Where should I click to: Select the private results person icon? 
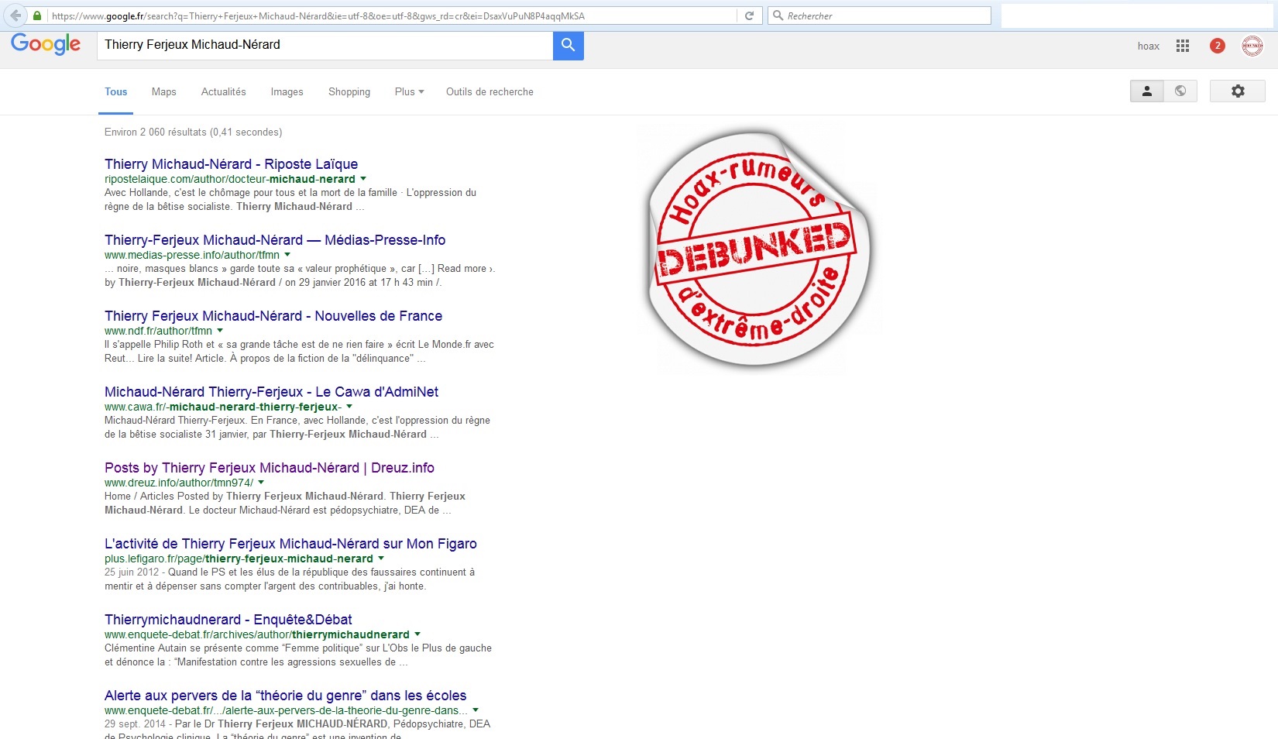click(x=1146, y=91)
